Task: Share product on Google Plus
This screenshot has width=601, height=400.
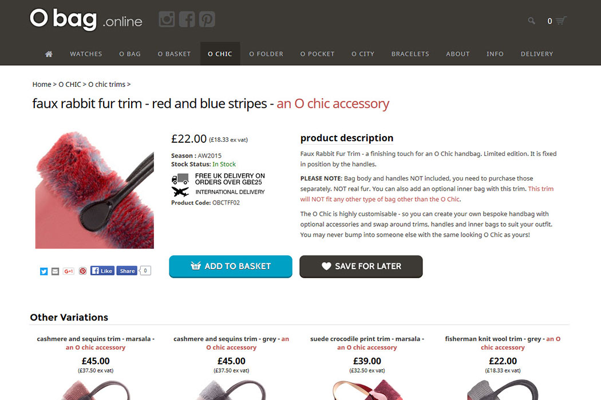Action: pyautogui.click(x=69, y=271)
